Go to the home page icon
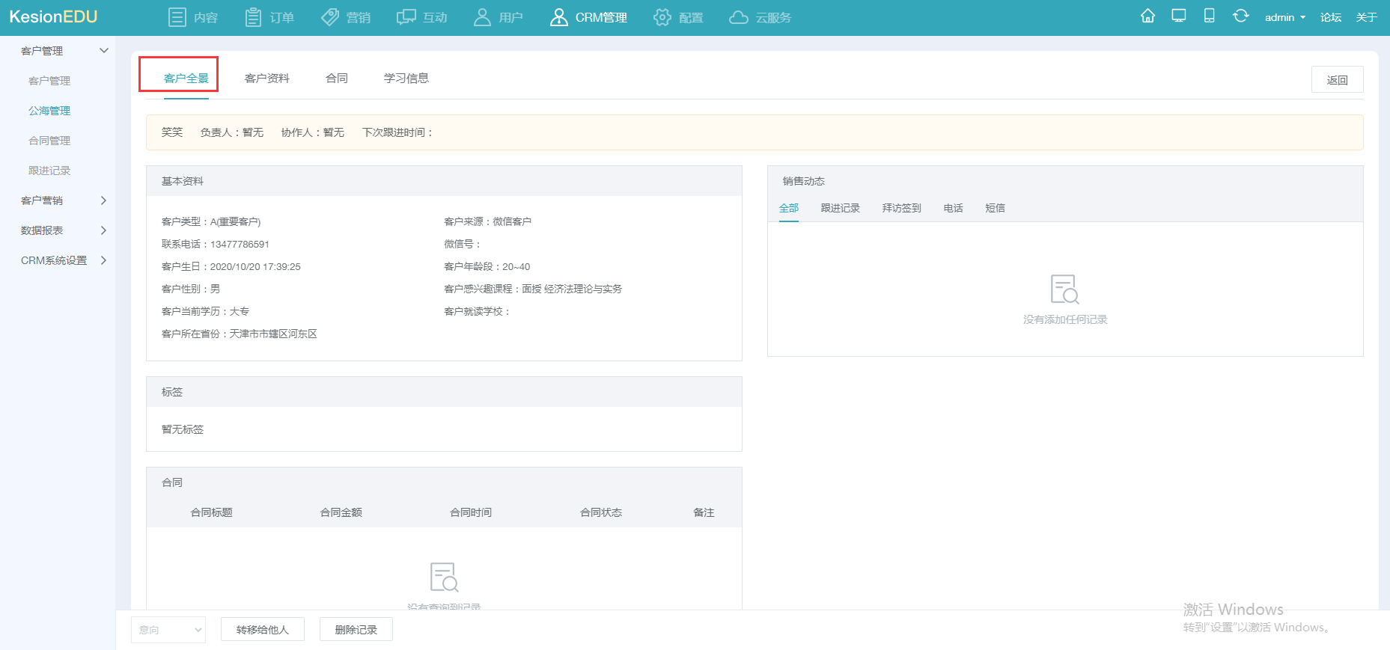Screen dimensions: 1390x650 coord(1147,16)
